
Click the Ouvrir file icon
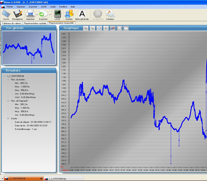click(x=6, y=13)
